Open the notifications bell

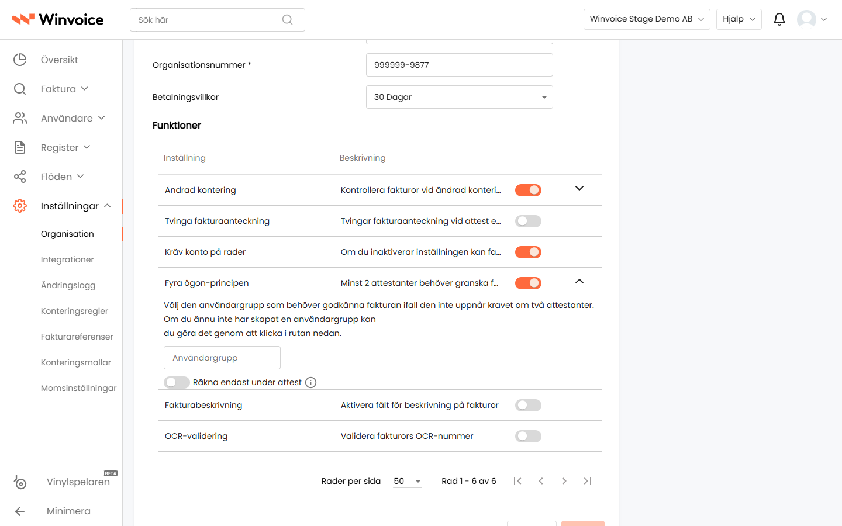tap(779, 19)
